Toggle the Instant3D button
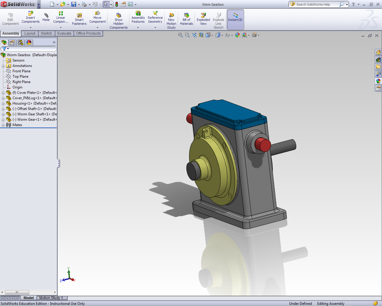 tap(235, 19)
